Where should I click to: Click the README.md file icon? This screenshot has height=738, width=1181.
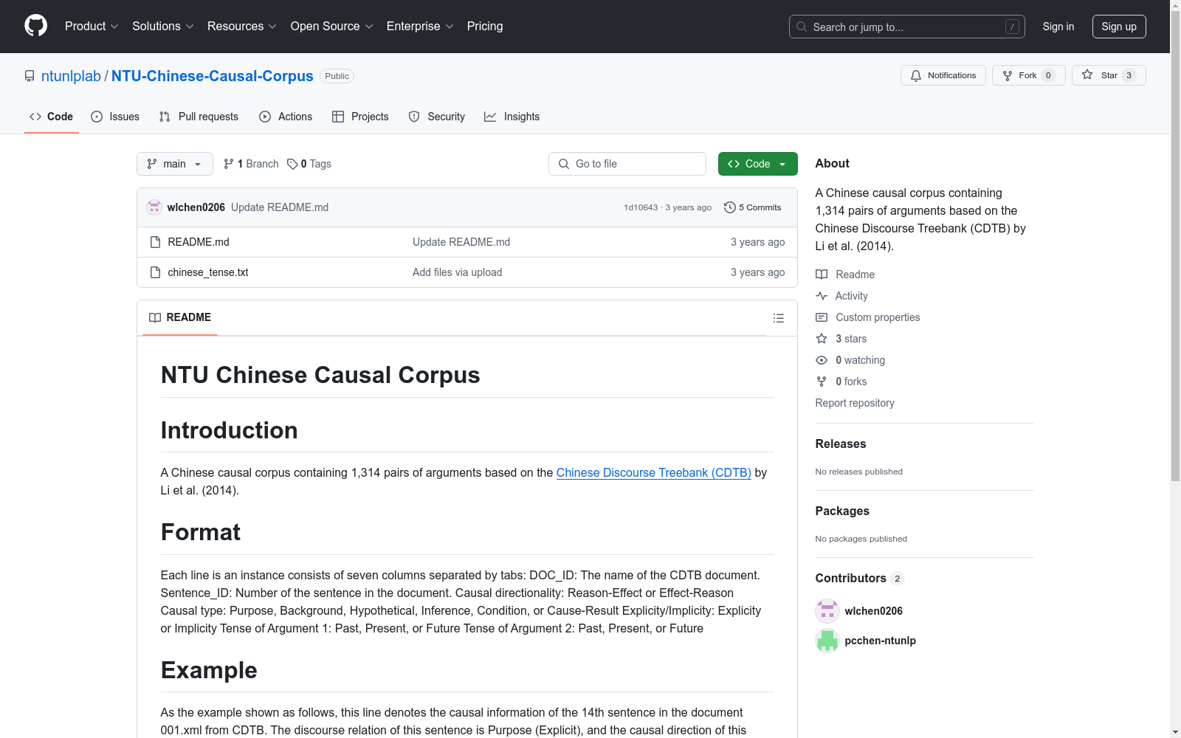tap(155, 242)
